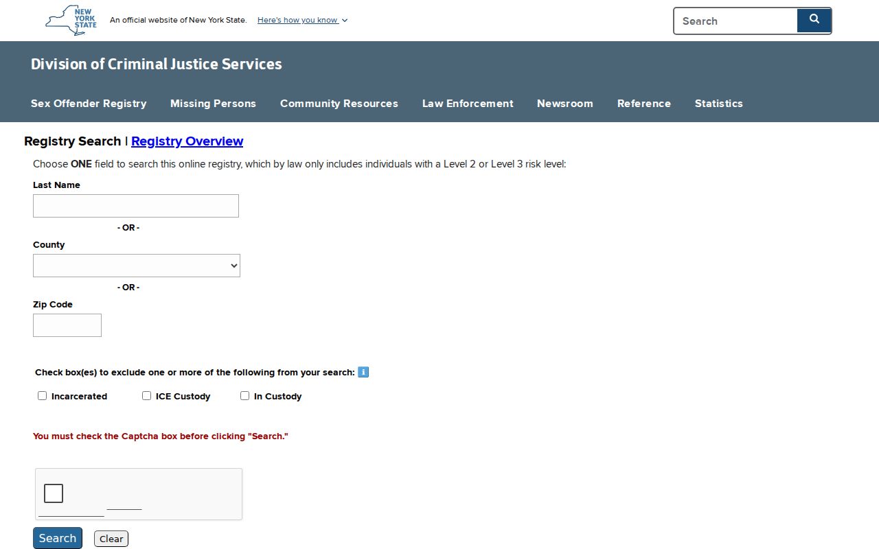Open the County dropdown
879x549 pixels.
click(137, 266)
